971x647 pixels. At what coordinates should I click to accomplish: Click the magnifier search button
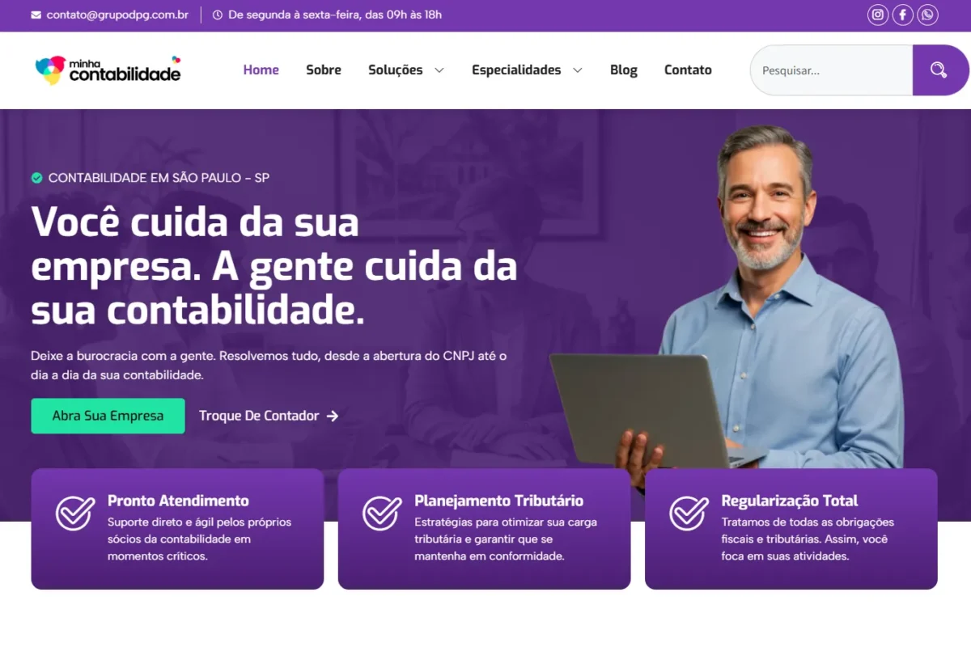pos(939,70)
